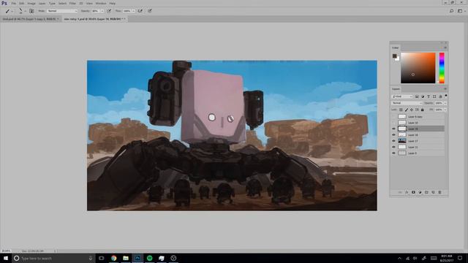Select the Color panel tab
Screen dimensions: 468x263
click(x=395, y=47)
